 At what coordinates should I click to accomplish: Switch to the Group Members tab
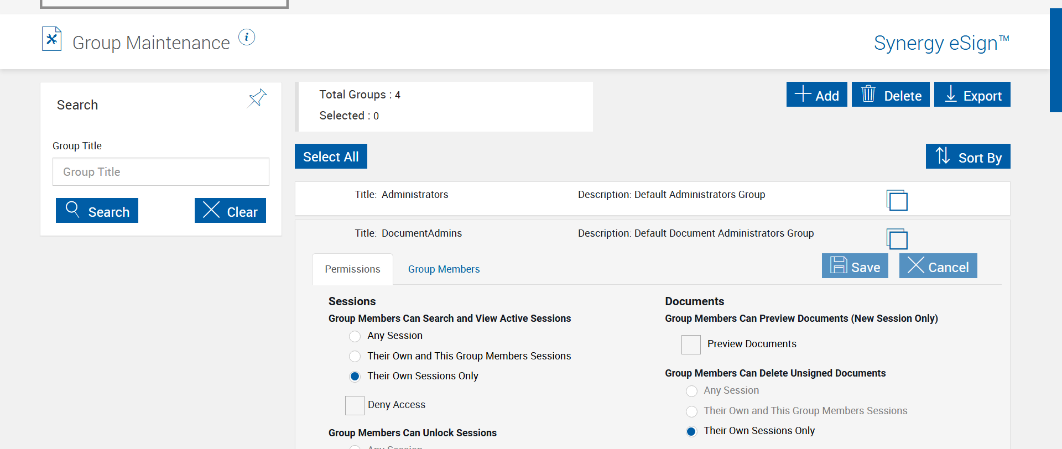(x=444, y=269)
